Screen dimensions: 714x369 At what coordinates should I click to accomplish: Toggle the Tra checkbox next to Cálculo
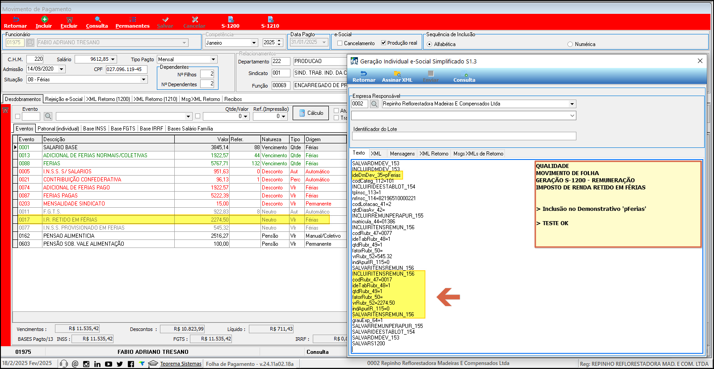pyautogui.click(x=336, y=118)
